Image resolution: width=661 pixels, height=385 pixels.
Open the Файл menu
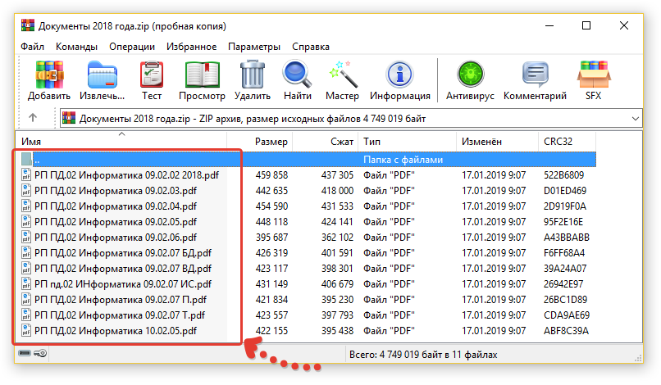33,47
